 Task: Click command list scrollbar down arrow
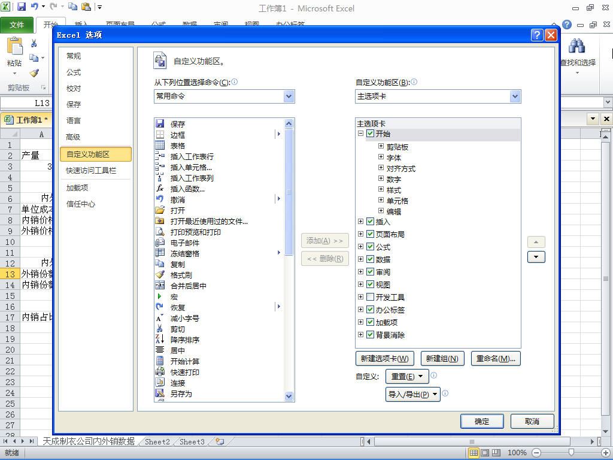click(x=289, y=397)
